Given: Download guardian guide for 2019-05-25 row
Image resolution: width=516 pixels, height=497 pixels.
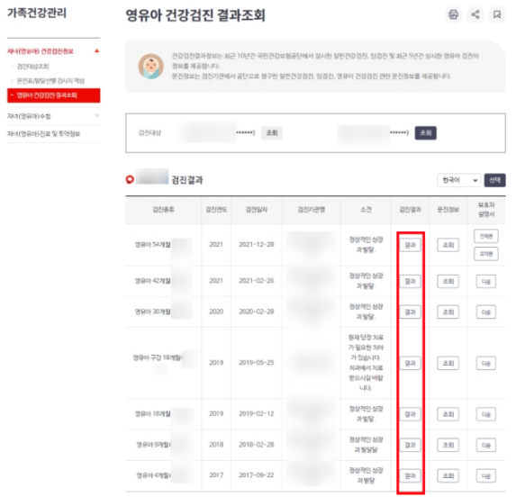Looking at the screenshot, I should [486, 364].
